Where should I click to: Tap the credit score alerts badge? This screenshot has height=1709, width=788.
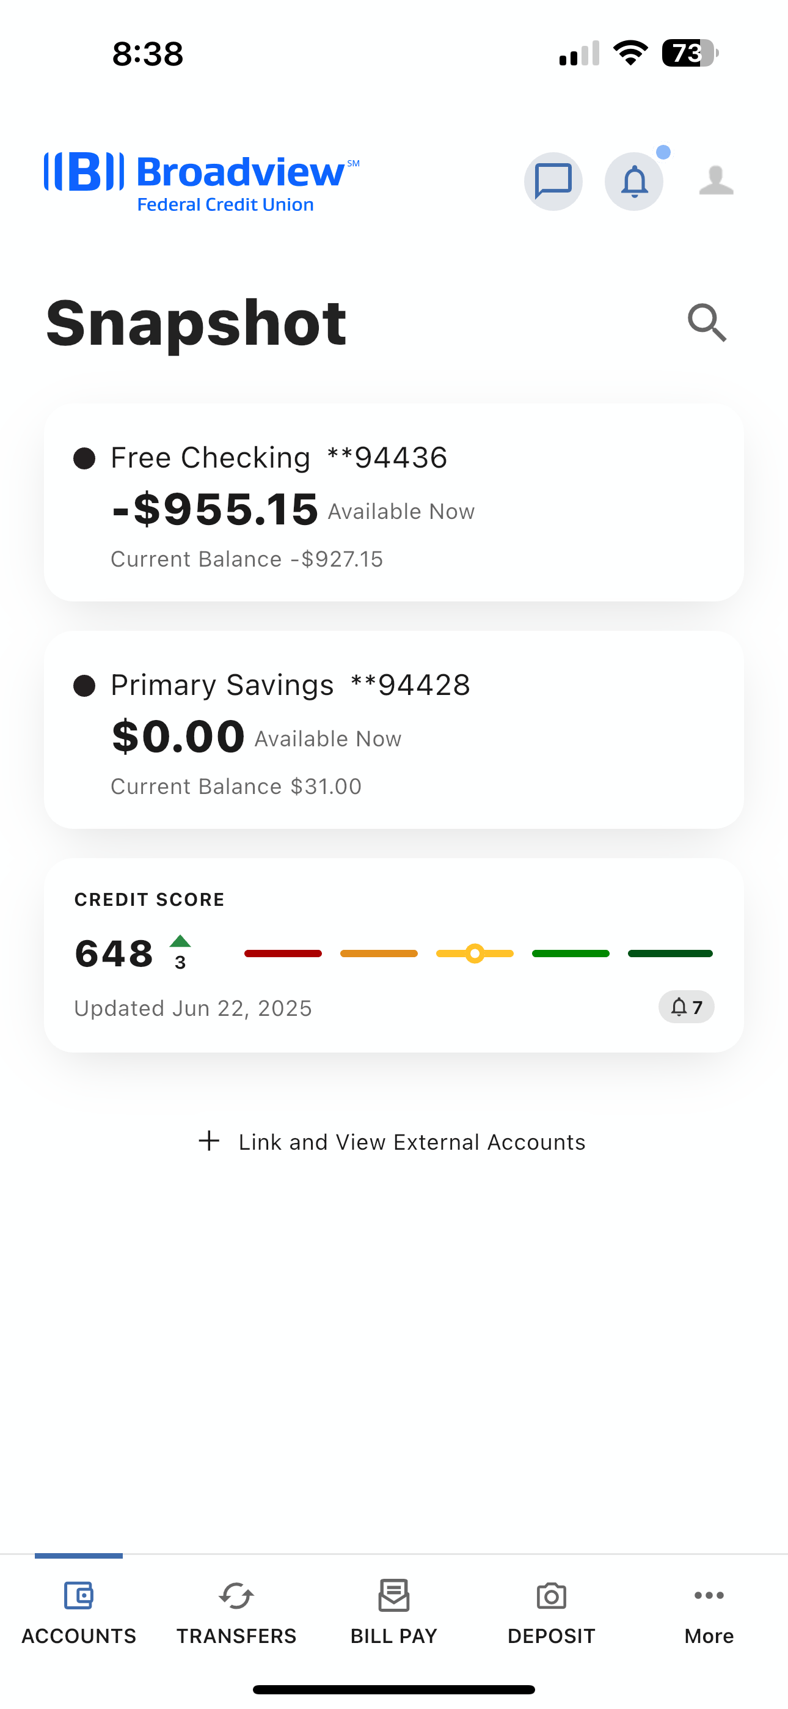tap(686, 1007)
